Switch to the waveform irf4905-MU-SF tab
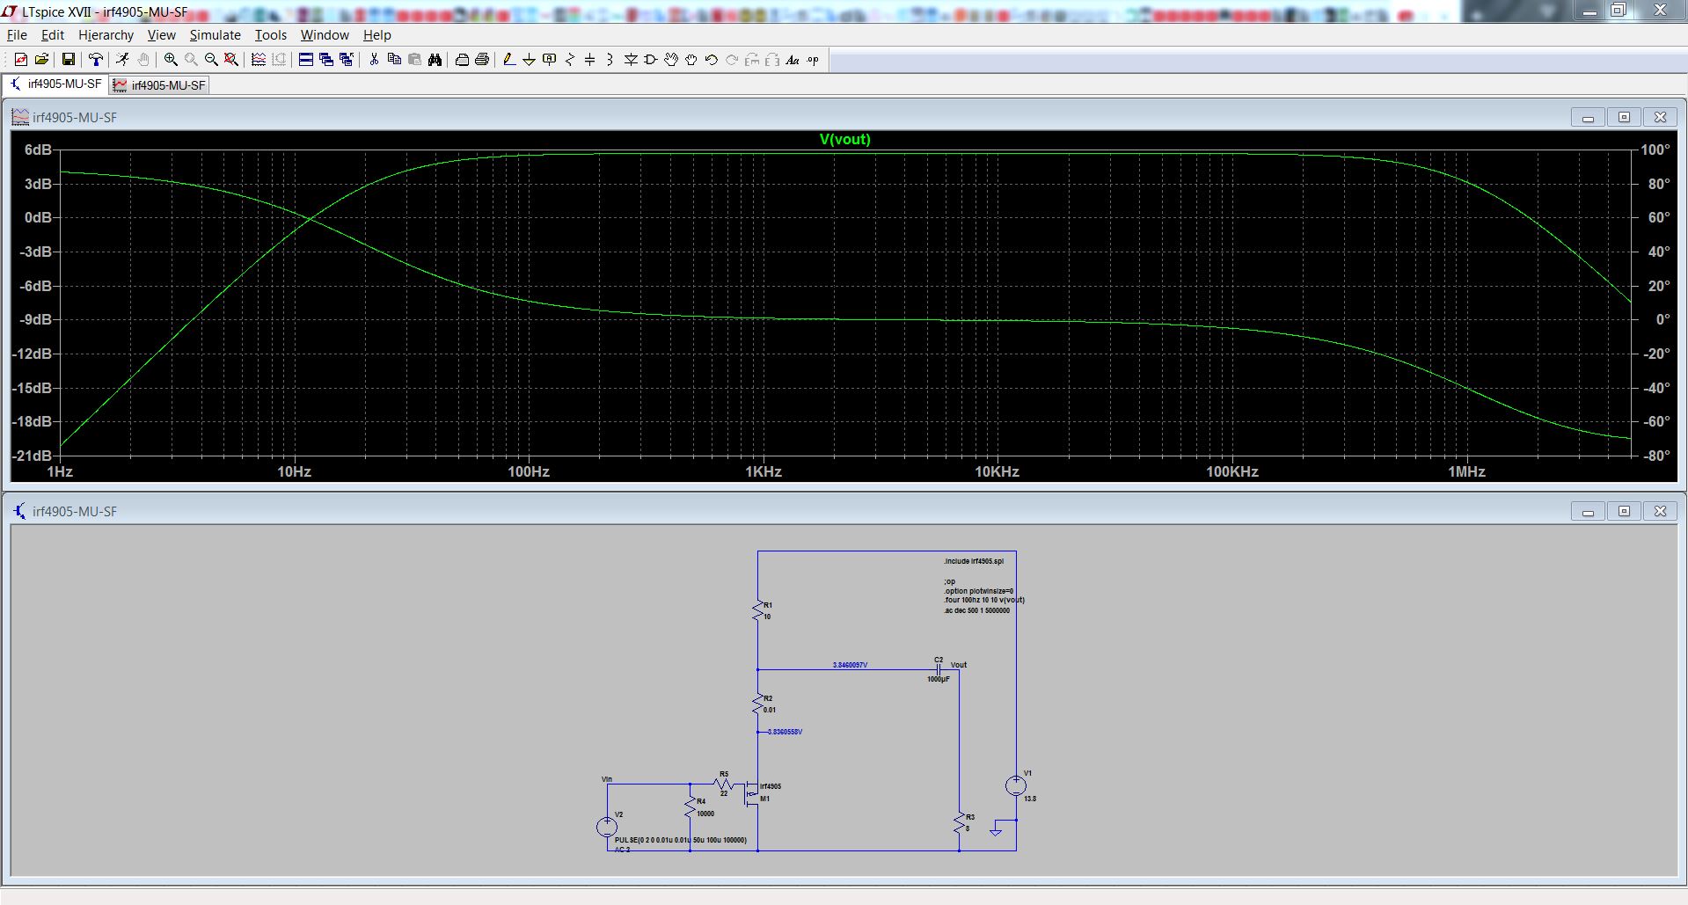 click(x=159, y=85)
